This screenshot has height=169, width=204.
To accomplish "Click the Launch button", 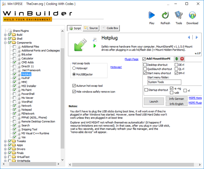I will (154, 101).
